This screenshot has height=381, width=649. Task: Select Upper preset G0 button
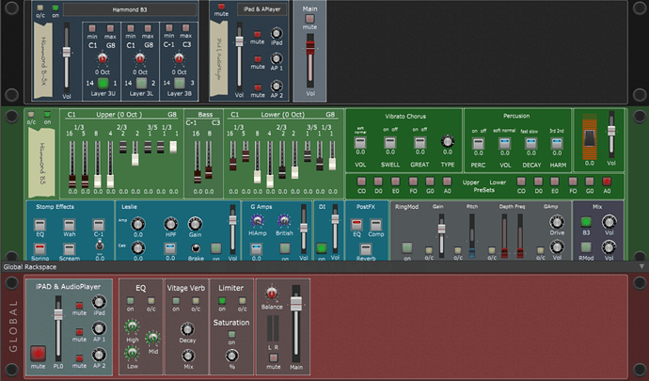pyautogui.click(x=430, y=182)
